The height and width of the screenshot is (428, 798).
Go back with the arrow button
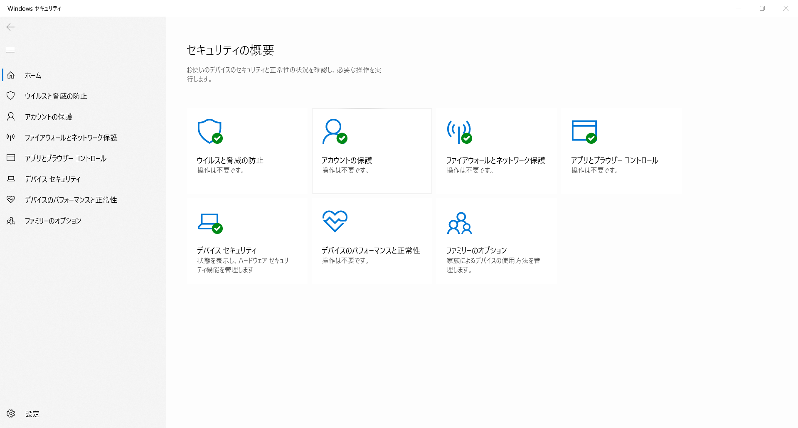pyautogui.click(x=11, y=27)
